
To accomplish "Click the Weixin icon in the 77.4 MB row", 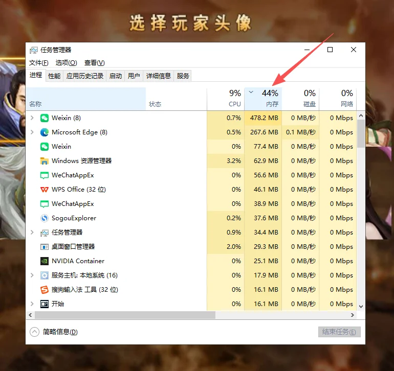I will 45,147.
